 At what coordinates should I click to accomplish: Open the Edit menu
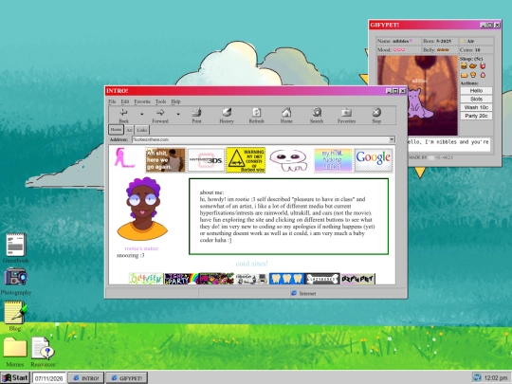(125, 101)
